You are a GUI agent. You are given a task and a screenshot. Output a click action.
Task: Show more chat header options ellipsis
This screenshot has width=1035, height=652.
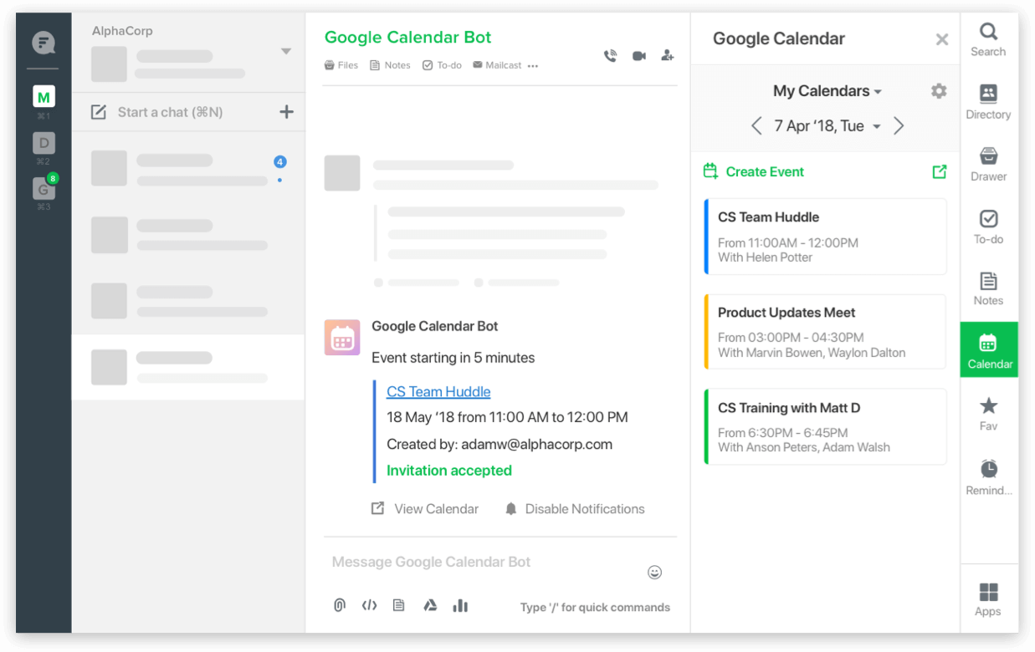tap(533, 66)
